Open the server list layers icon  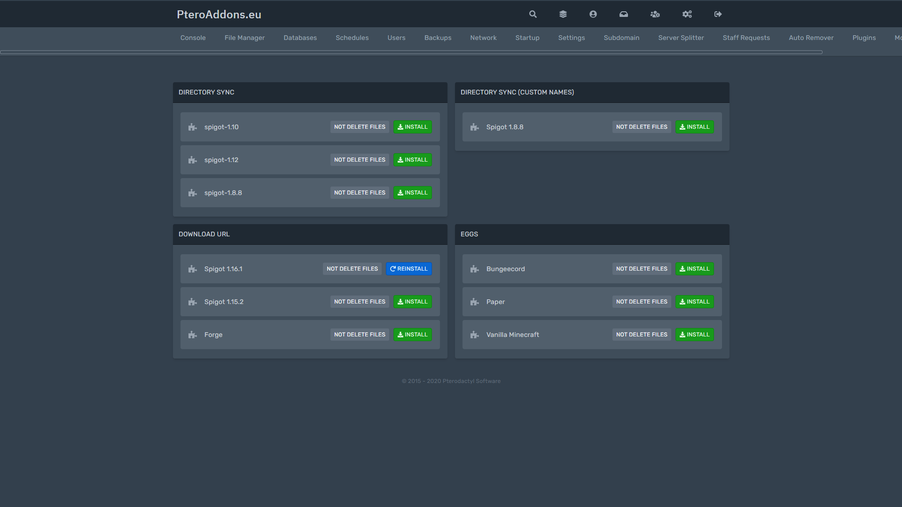pyautogui.click(x=563, y=14)
